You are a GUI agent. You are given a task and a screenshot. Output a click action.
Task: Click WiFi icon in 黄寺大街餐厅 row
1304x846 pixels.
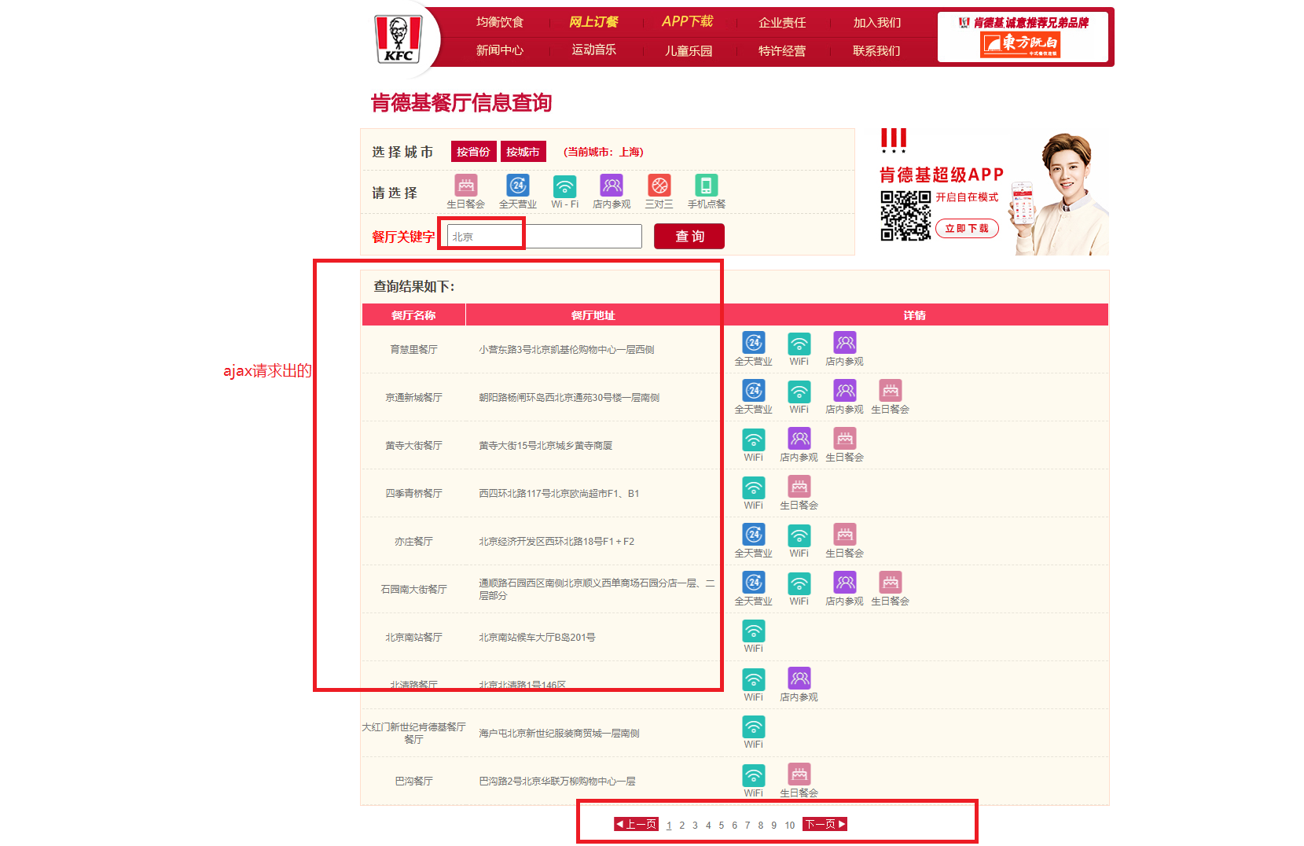(x=754, y=439)
